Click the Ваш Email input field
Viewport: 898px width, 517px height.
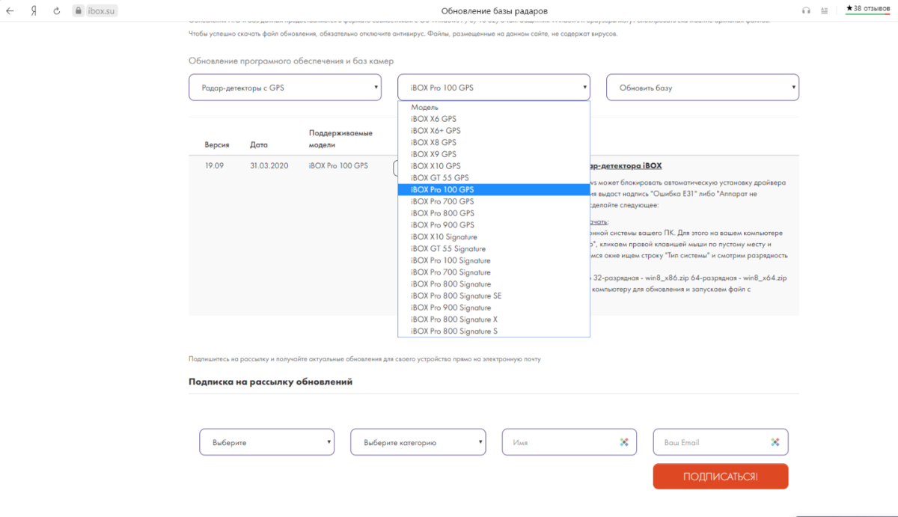721,442
